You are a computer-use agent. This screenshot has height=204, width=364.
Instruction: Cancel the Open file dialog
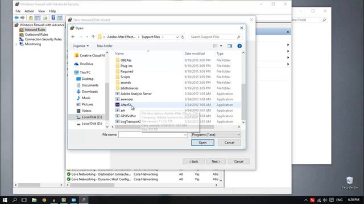tap(229, 143)
